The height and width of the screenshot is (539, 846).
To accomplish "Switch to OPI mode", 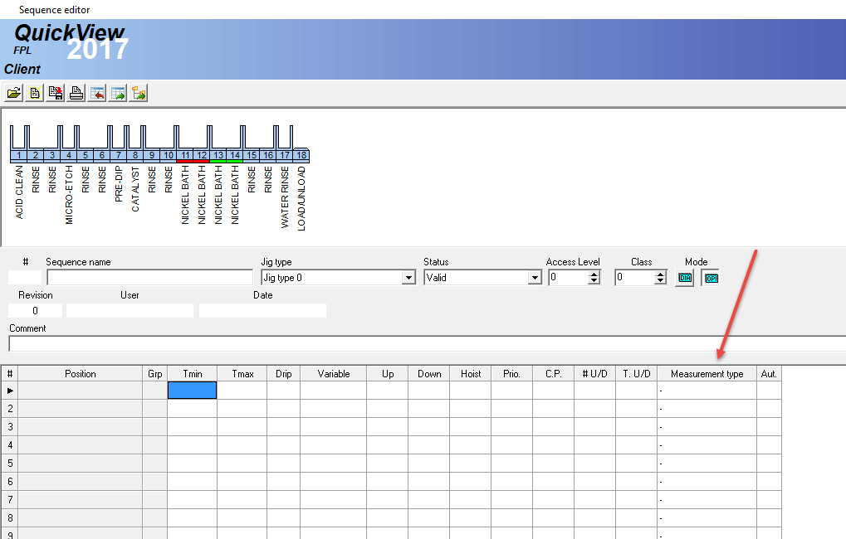I will click(711, 278).
